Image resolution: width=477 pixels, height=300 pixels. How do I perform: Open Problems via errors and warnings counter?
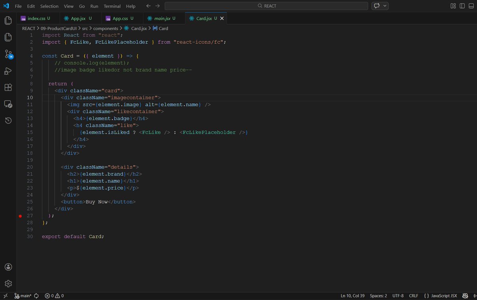click(x=54, y=296)
